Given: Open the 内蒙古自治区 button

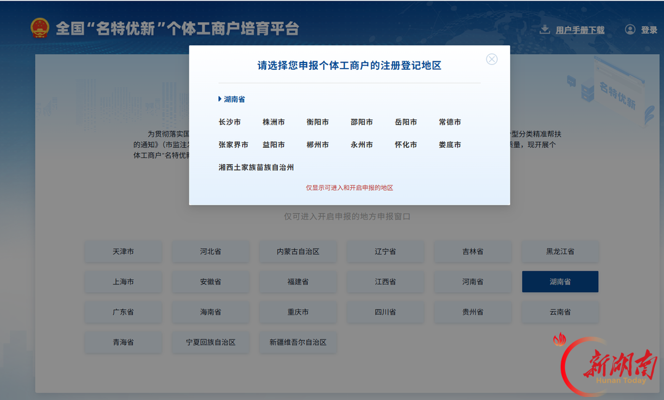Looking at the screenshot, I should tap(298, 252).
